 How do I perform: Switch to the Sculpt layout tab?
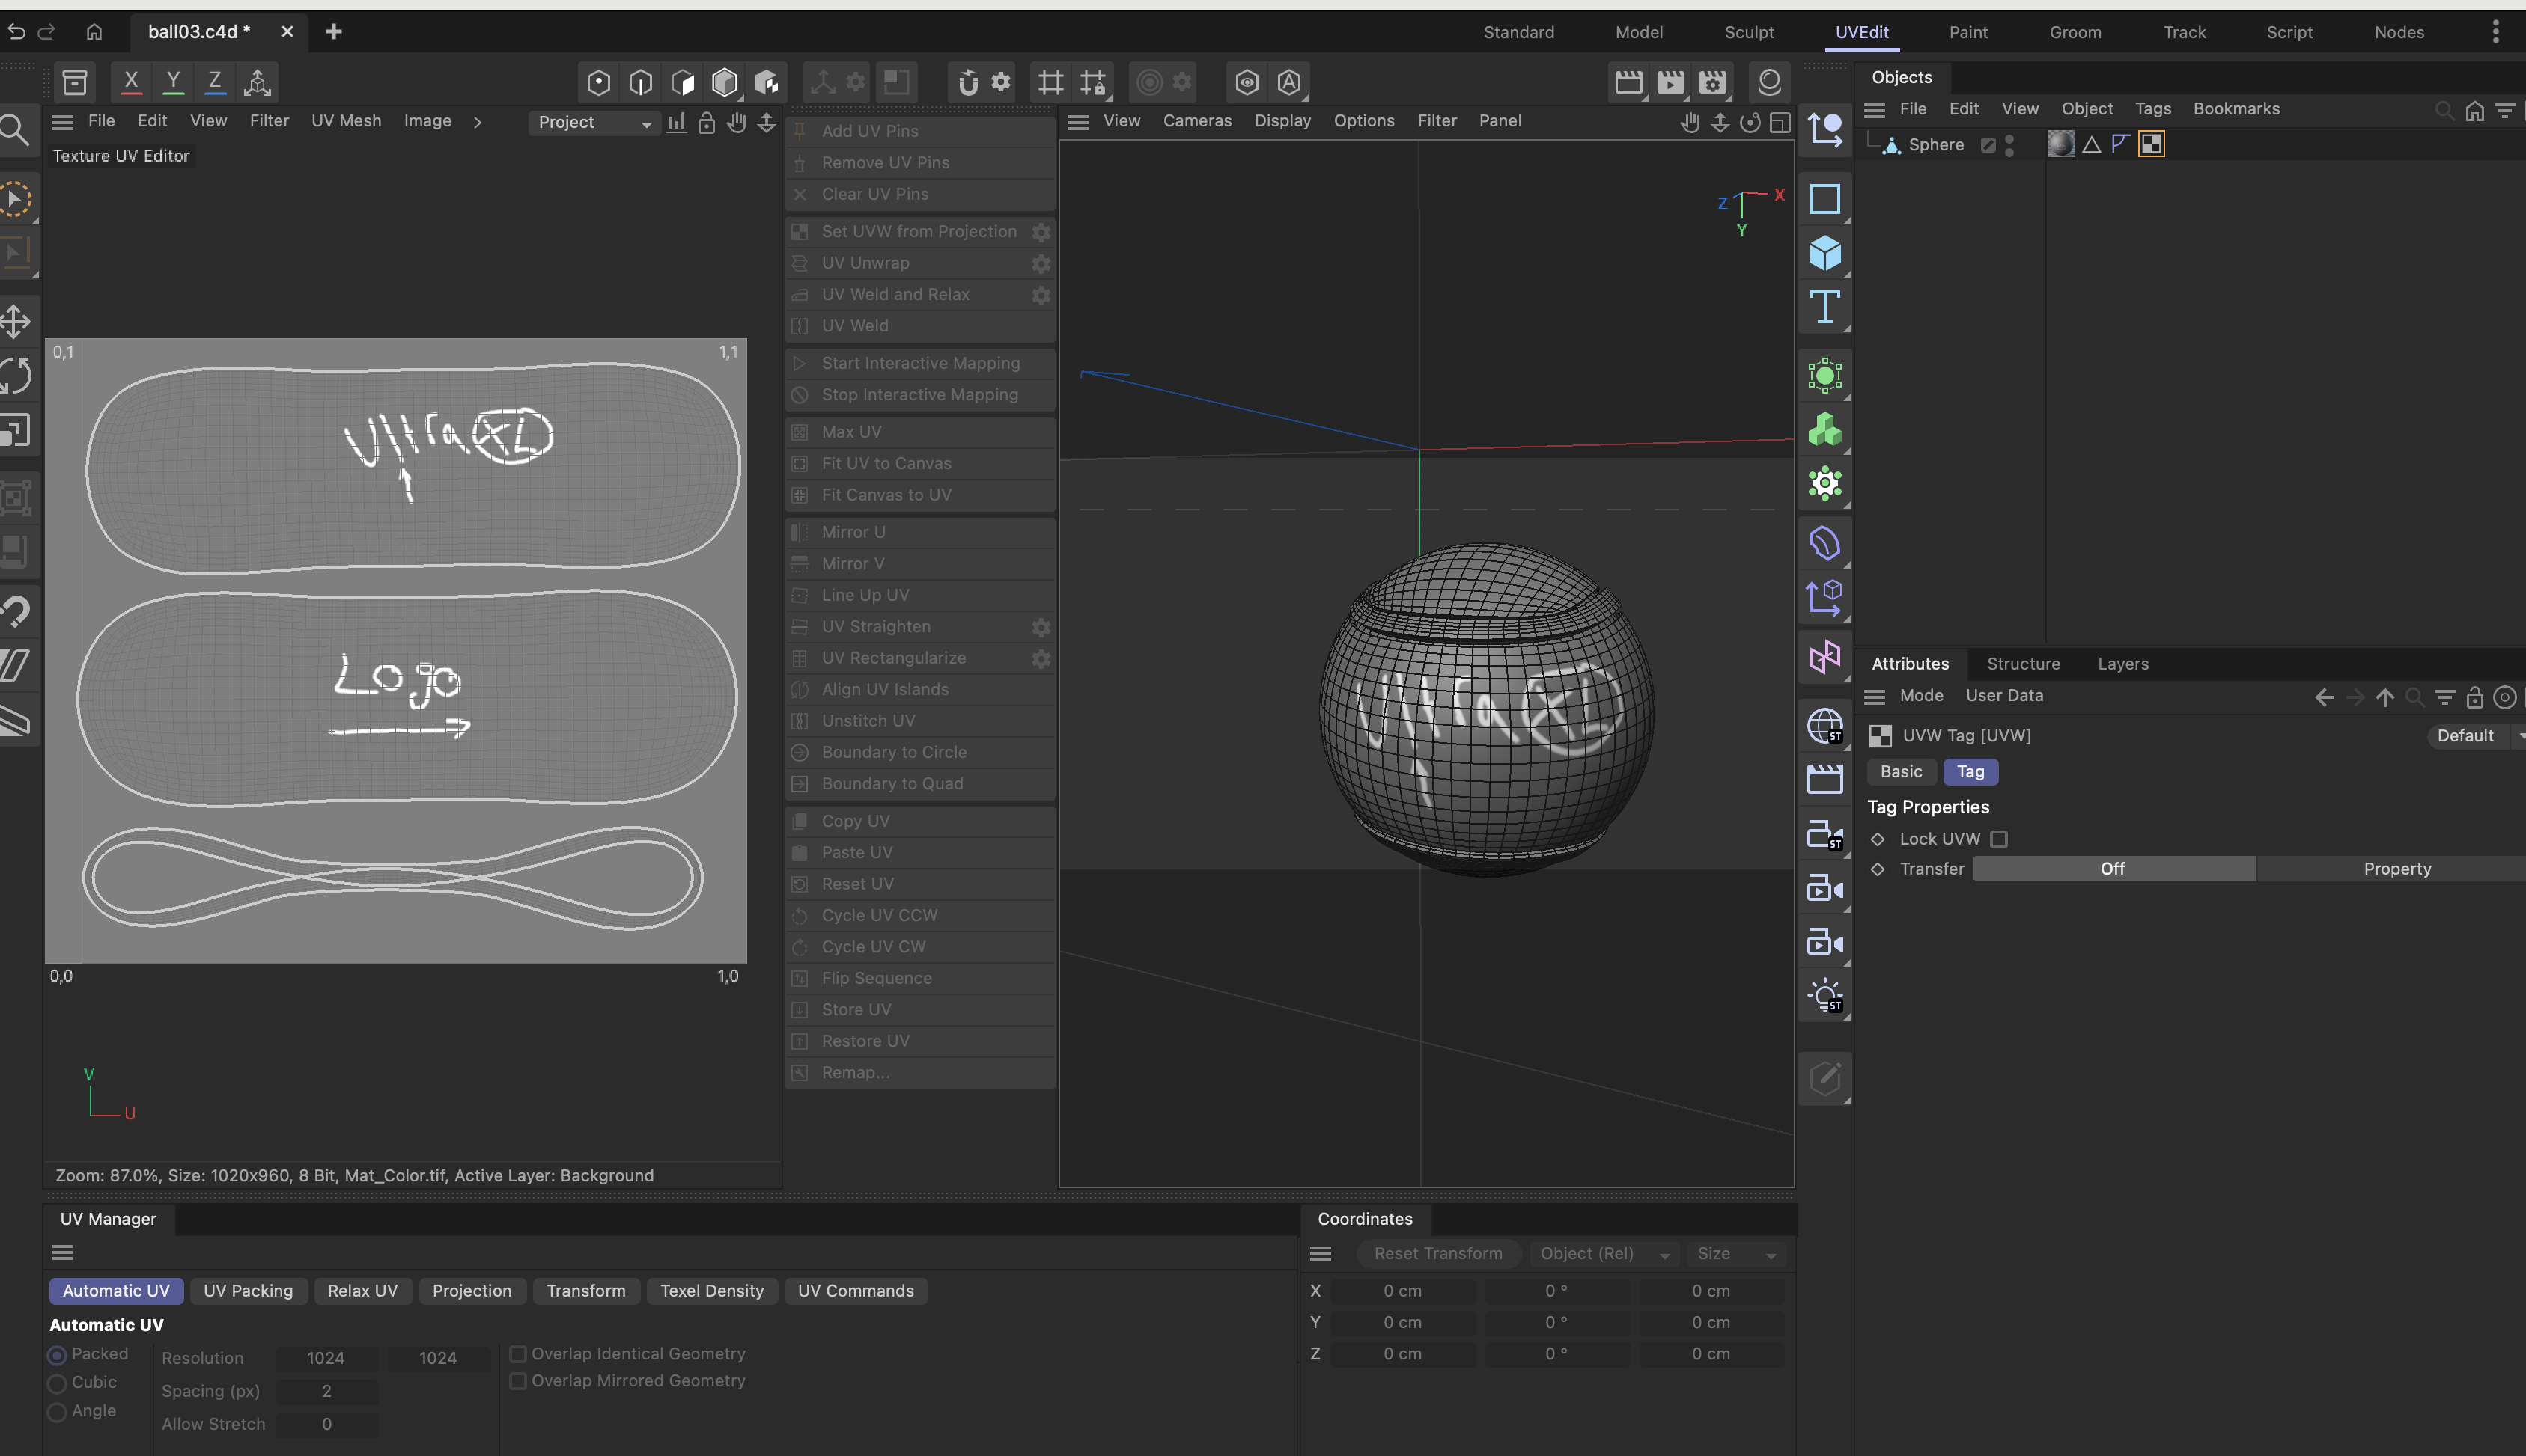coord(1749,32)
